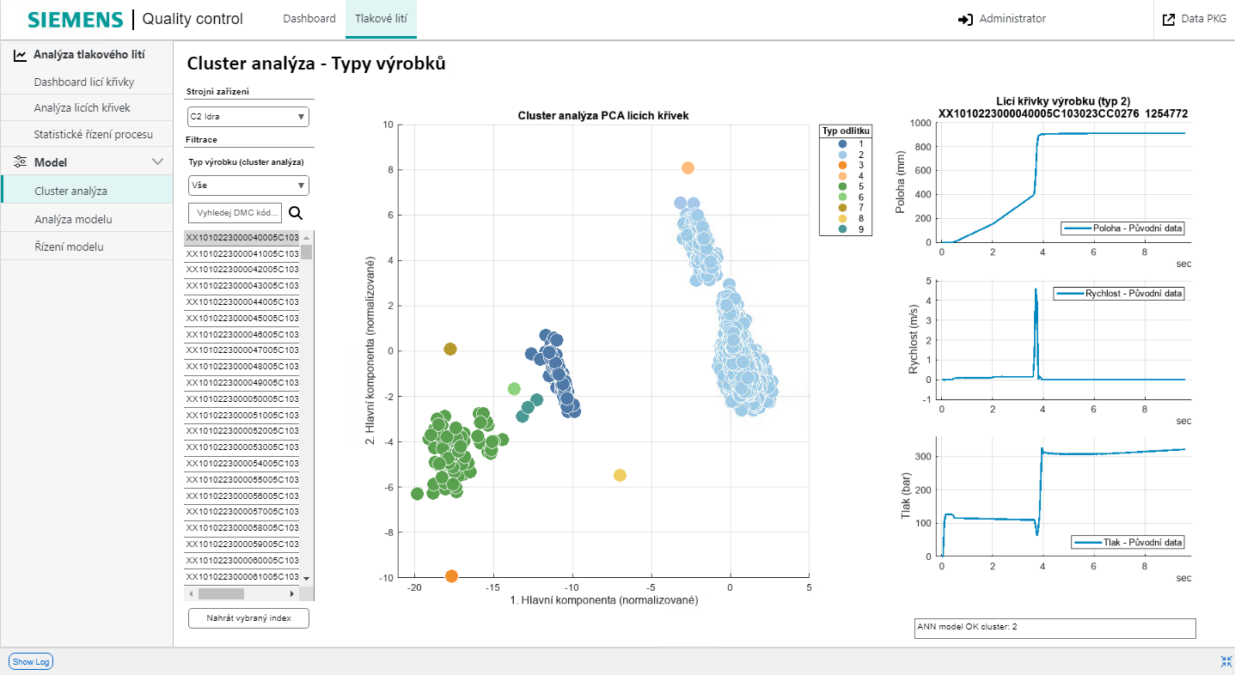
Task: Click the magnifier icon to search DMC codes
Action: (x=296, y=212)
